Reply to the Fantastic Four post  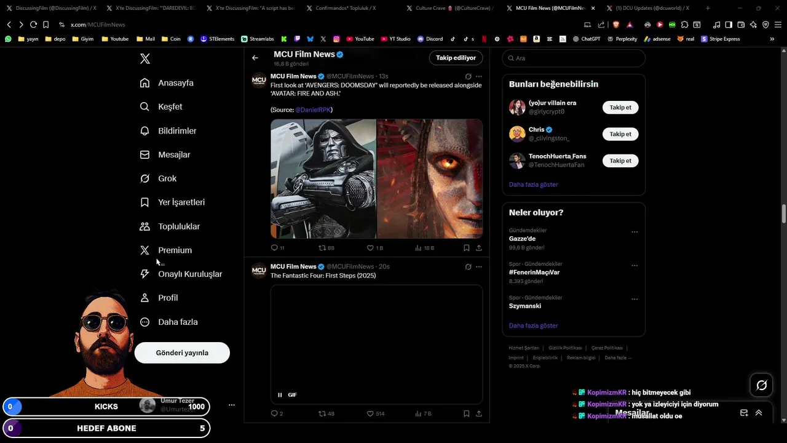pyautogui.click(x=277, y=414)
